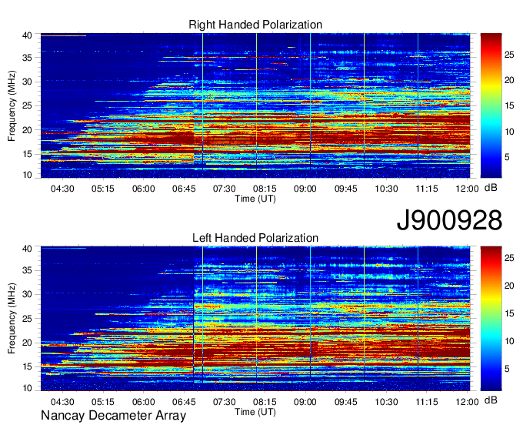The image size is (523, 425).
Task: Click the 07:30 tick on left-handed time axis
Action: [x=224, y=402]
